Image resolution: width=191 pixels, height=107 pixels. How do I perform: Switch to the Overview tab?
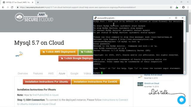coord(23,73)
